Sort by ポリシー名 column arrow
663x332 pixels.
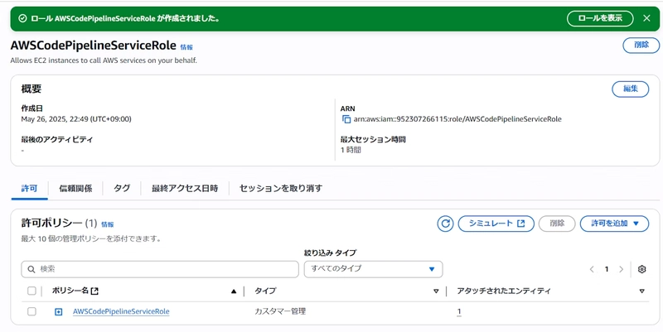(234, 291)
